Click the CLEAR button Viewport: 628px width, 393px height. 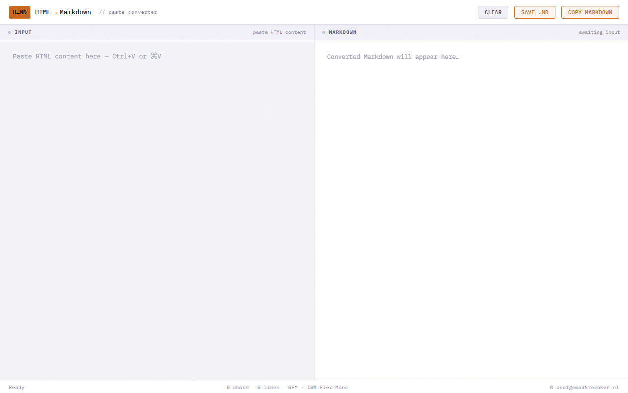click(493, 12)
